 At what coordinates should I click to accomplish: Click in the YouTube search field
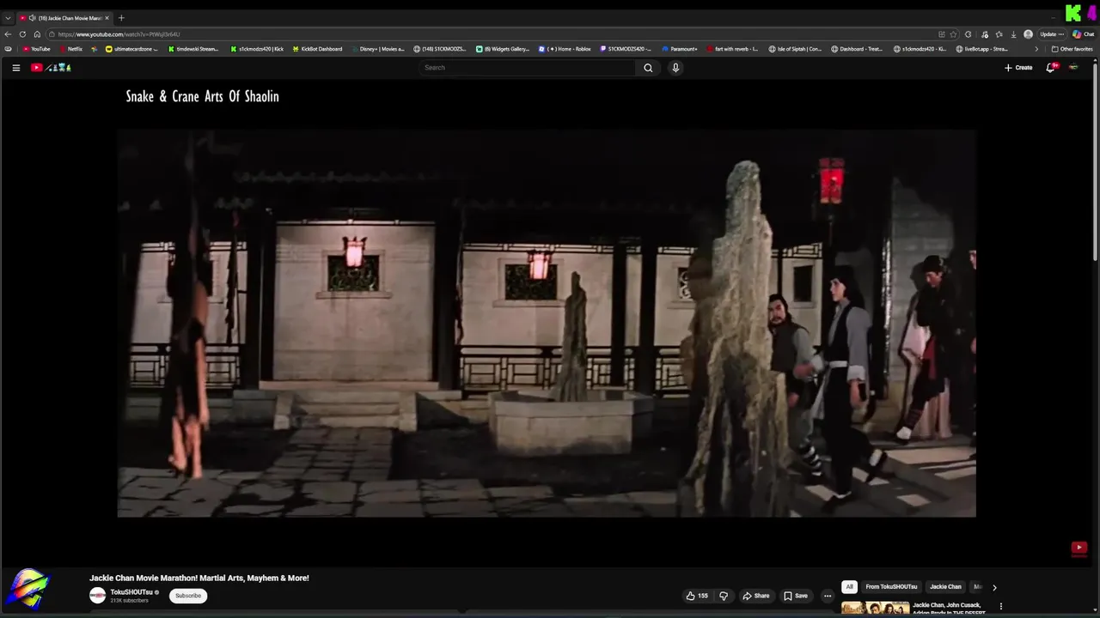click(529, 68)
